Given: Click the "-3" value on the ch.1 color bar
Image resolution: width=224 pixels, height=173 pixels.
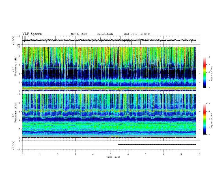Looking at the screenshot, I should tap(208, 57).
